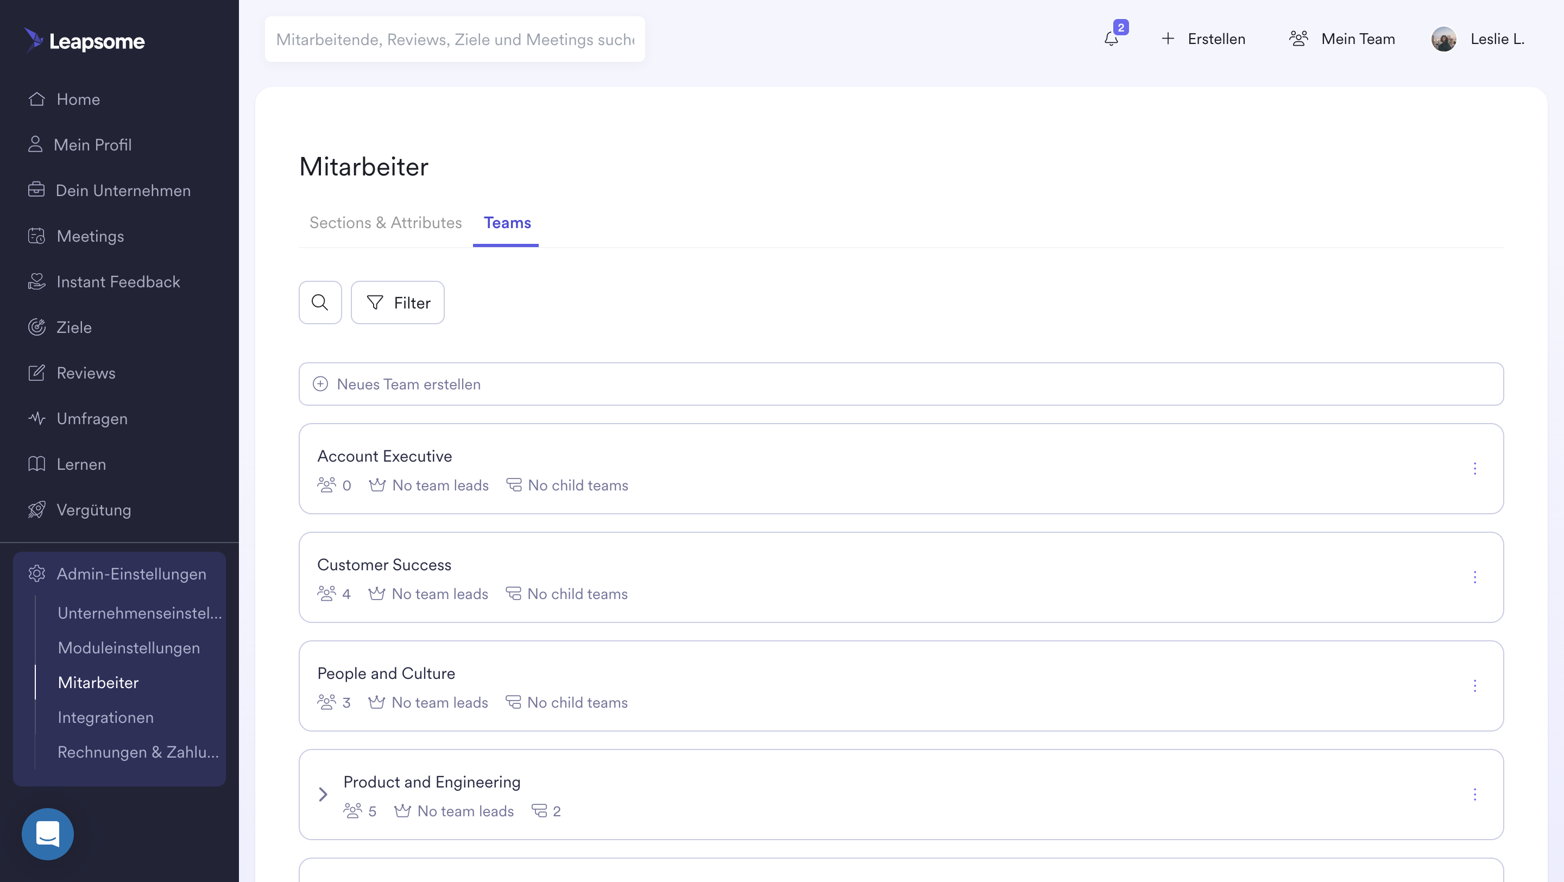This screenshot has width=1564, height=882.
Task: Click Product and Engineering members icon
Action: [353, 811]
